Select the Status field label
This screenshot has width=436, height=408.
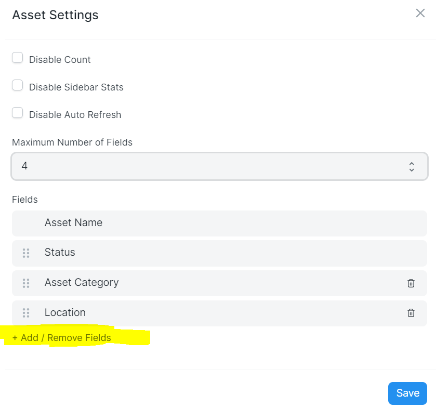(x=60, y=252)
